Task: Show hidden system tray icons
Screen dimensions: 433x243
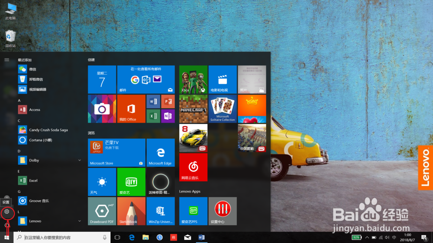Action: coord(367,237)
